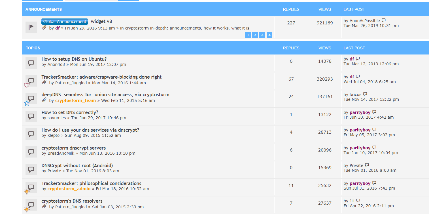View latest post icon for Sun Jul 31, 2016 post

pos(374,183)
